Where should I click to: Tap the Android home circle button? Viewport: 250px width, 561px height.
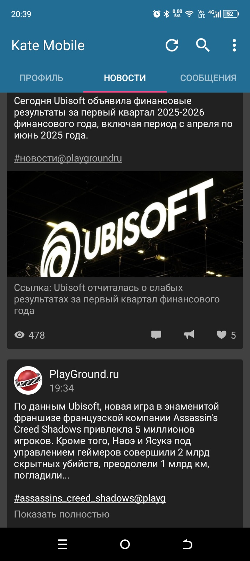(125, 544)
